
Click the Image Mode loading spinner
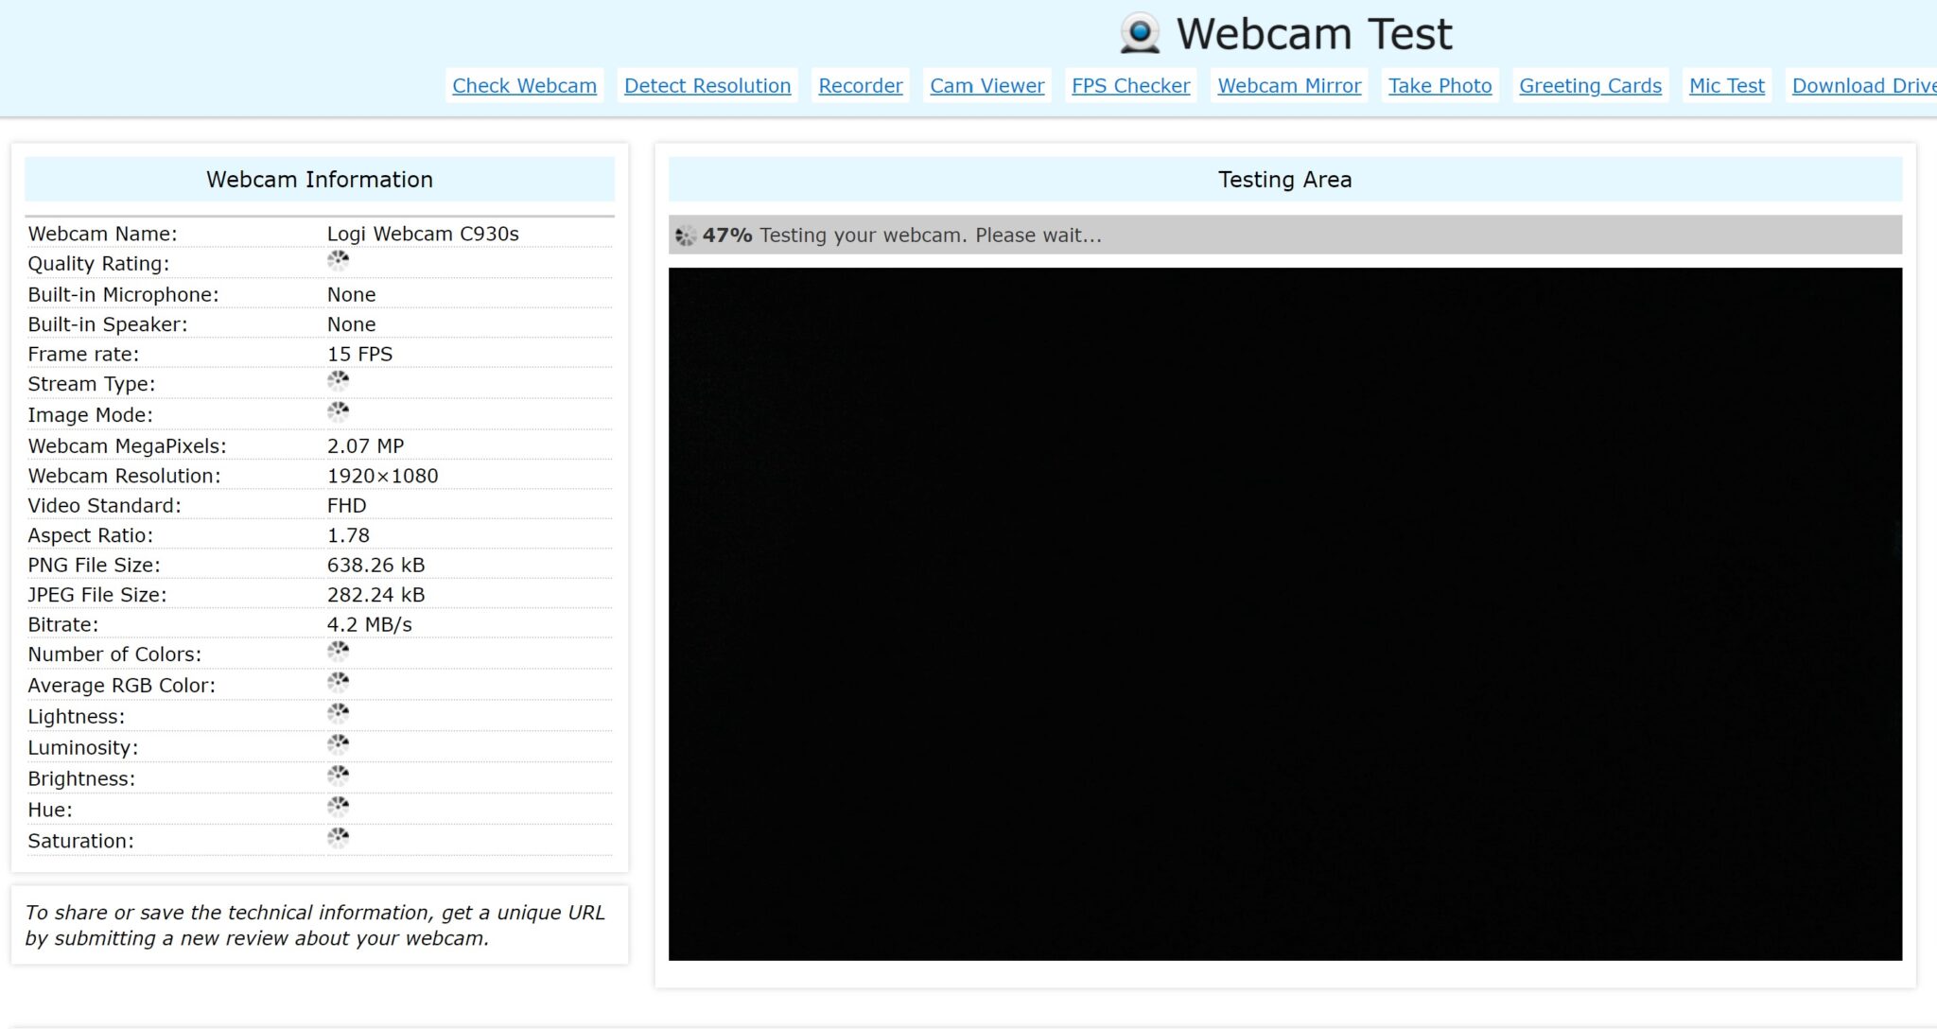point(339,410)
